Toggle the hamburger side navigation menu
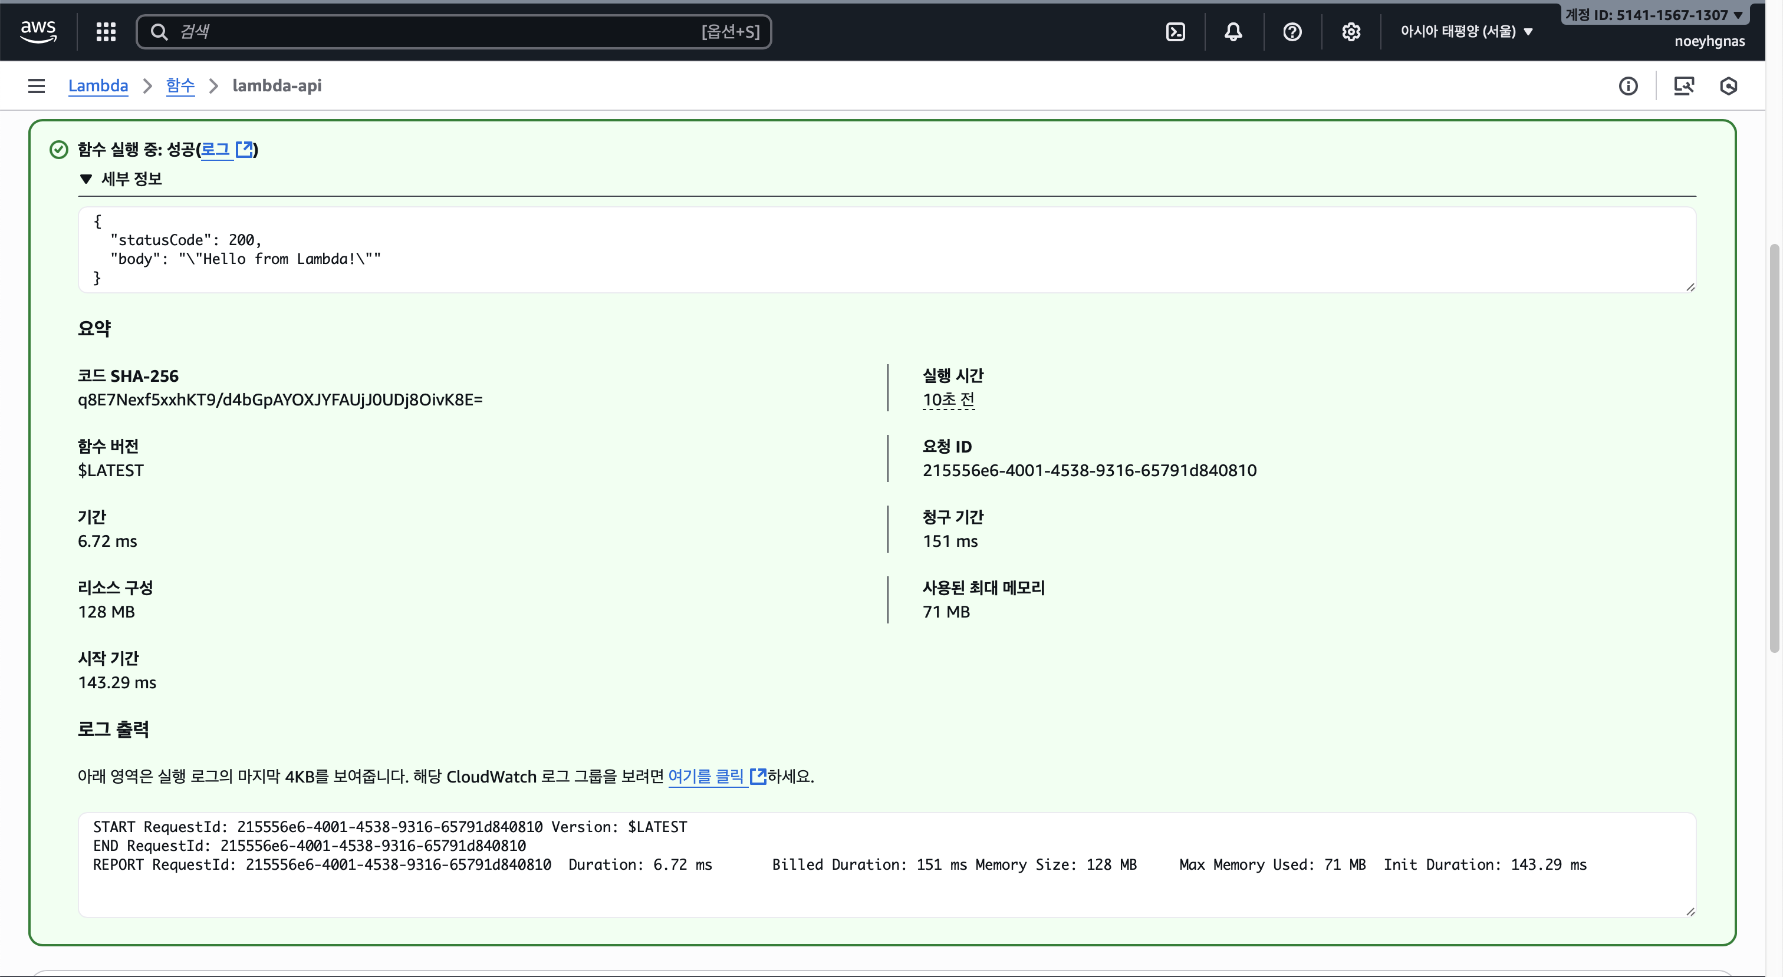 point(36,86)
